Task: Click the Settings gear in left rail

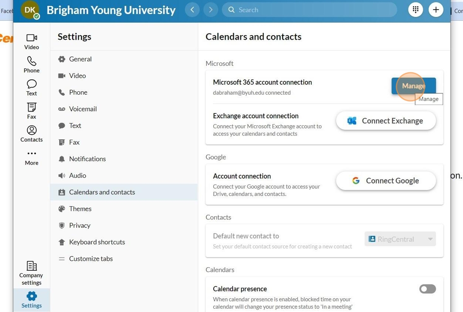Action: [x=31, y=300]
